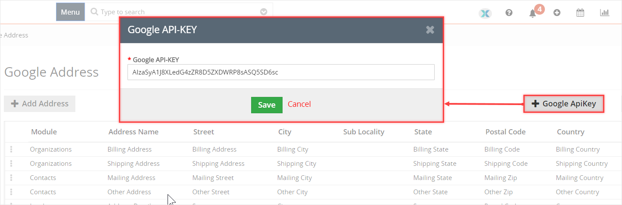The height and width of the screenshot is (205, 622).
Task: Click Billing Address in Street column
Action: (215, 149)
